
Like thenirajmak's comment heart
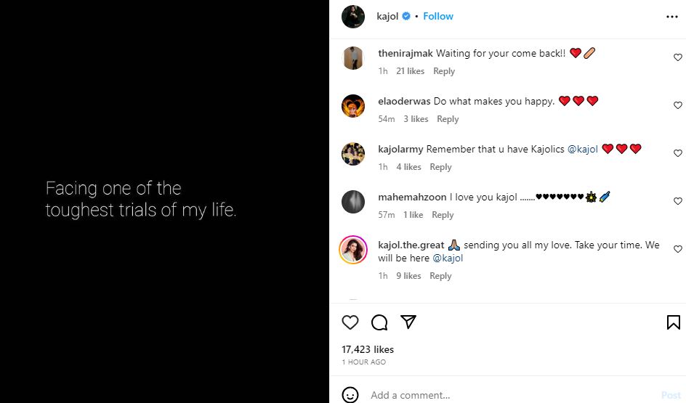coord(678,57)
